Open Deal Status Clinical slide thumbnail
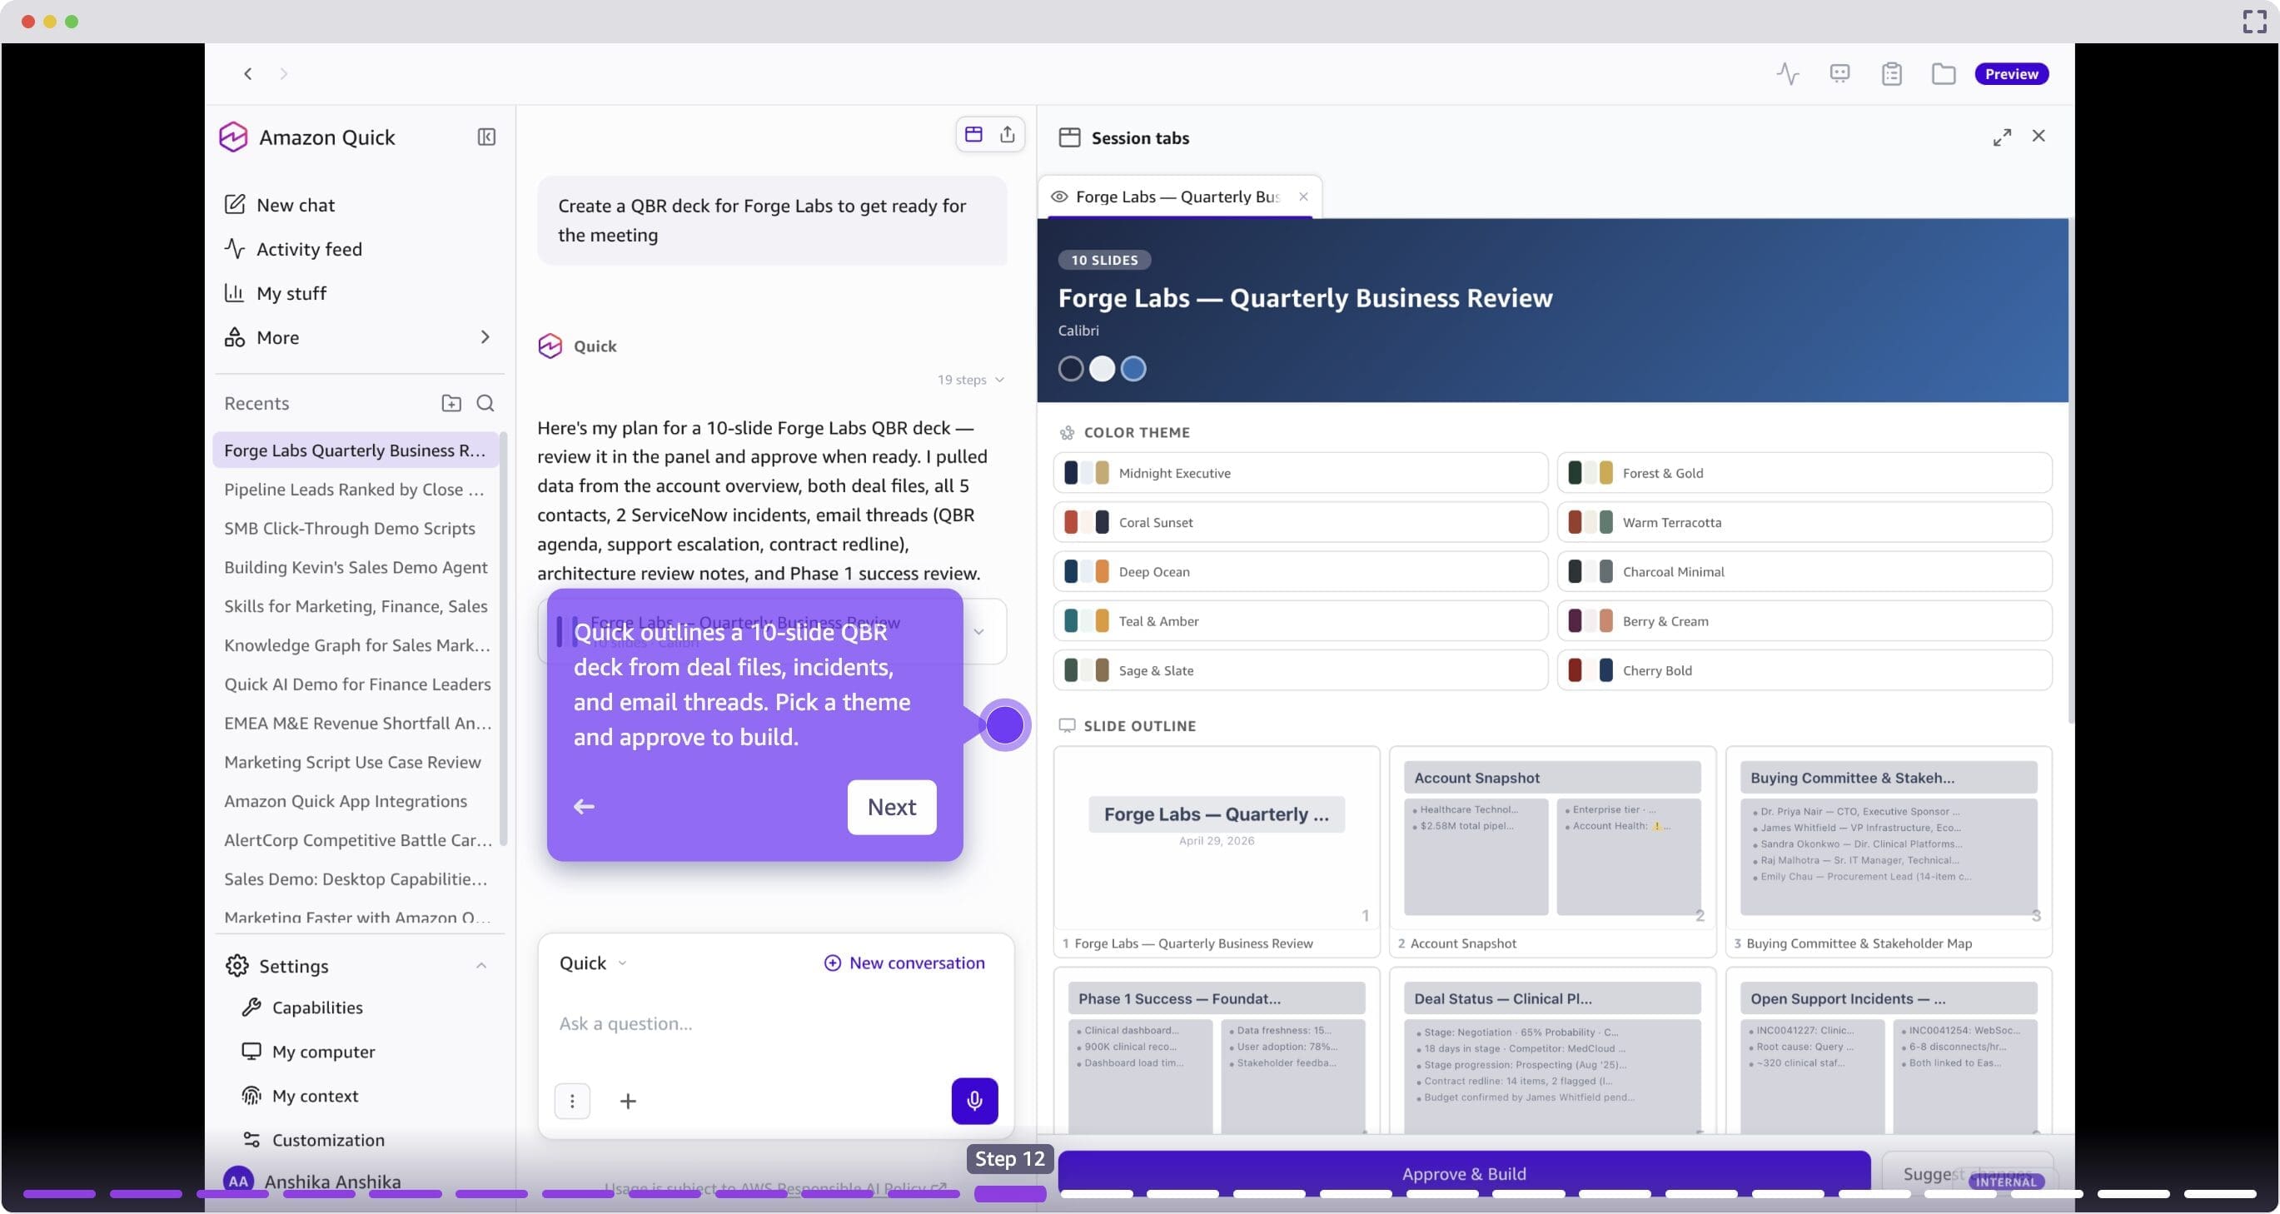Image resolution: width=2280 pixels, height=1214 pixels. point(1551,1050)
